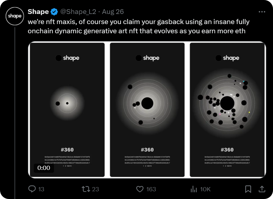Image resolution: width=273 pixels, height=199 pixels.
Task: Open the @Shape_L2 handle link
Action: tap(78, 12)
